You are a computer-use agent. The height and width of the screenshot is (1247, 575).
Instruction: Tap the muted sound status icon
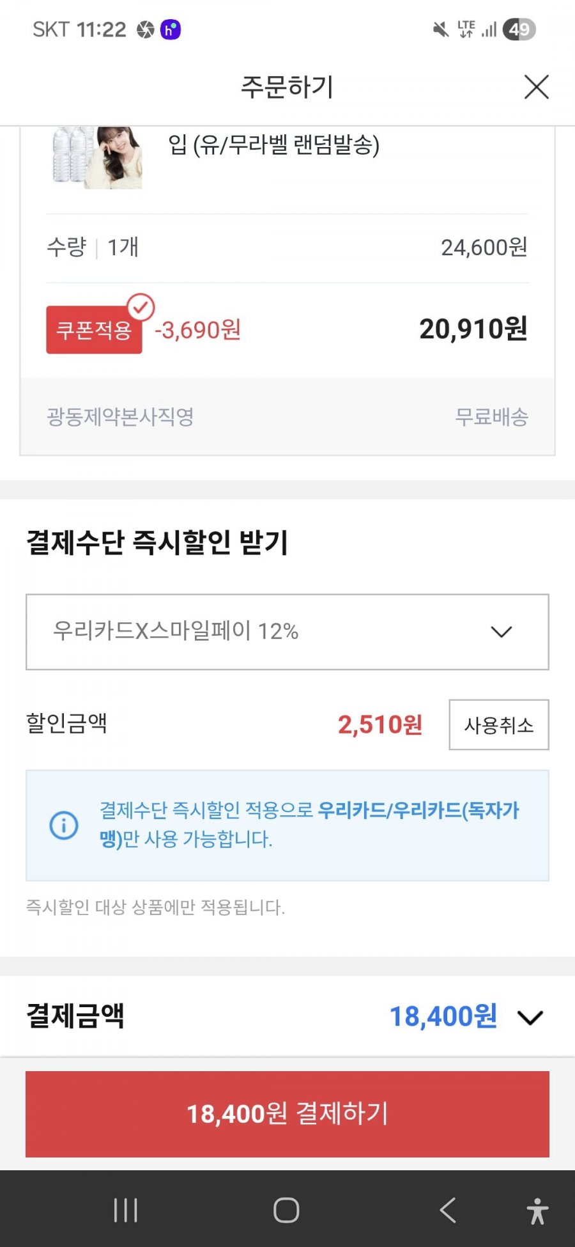tap(440, 29)
